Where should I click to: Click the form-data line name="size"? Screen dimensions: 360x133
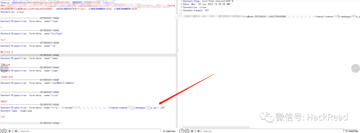pyautogui.click(x=30, y=95)
